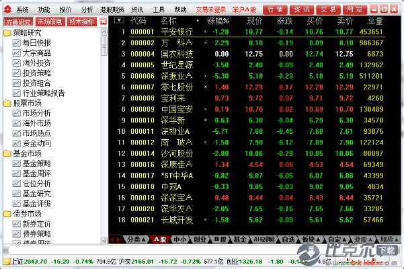Switch to the 齐鲁研究 tab
Image resolution: width=404 pixels, height=269 pixels.
click(x=18, y=22)
